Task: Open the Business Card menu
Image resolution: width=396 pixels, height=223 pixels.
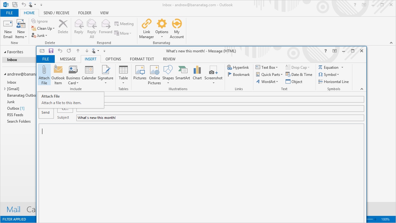Action: [x=73, y=74]
